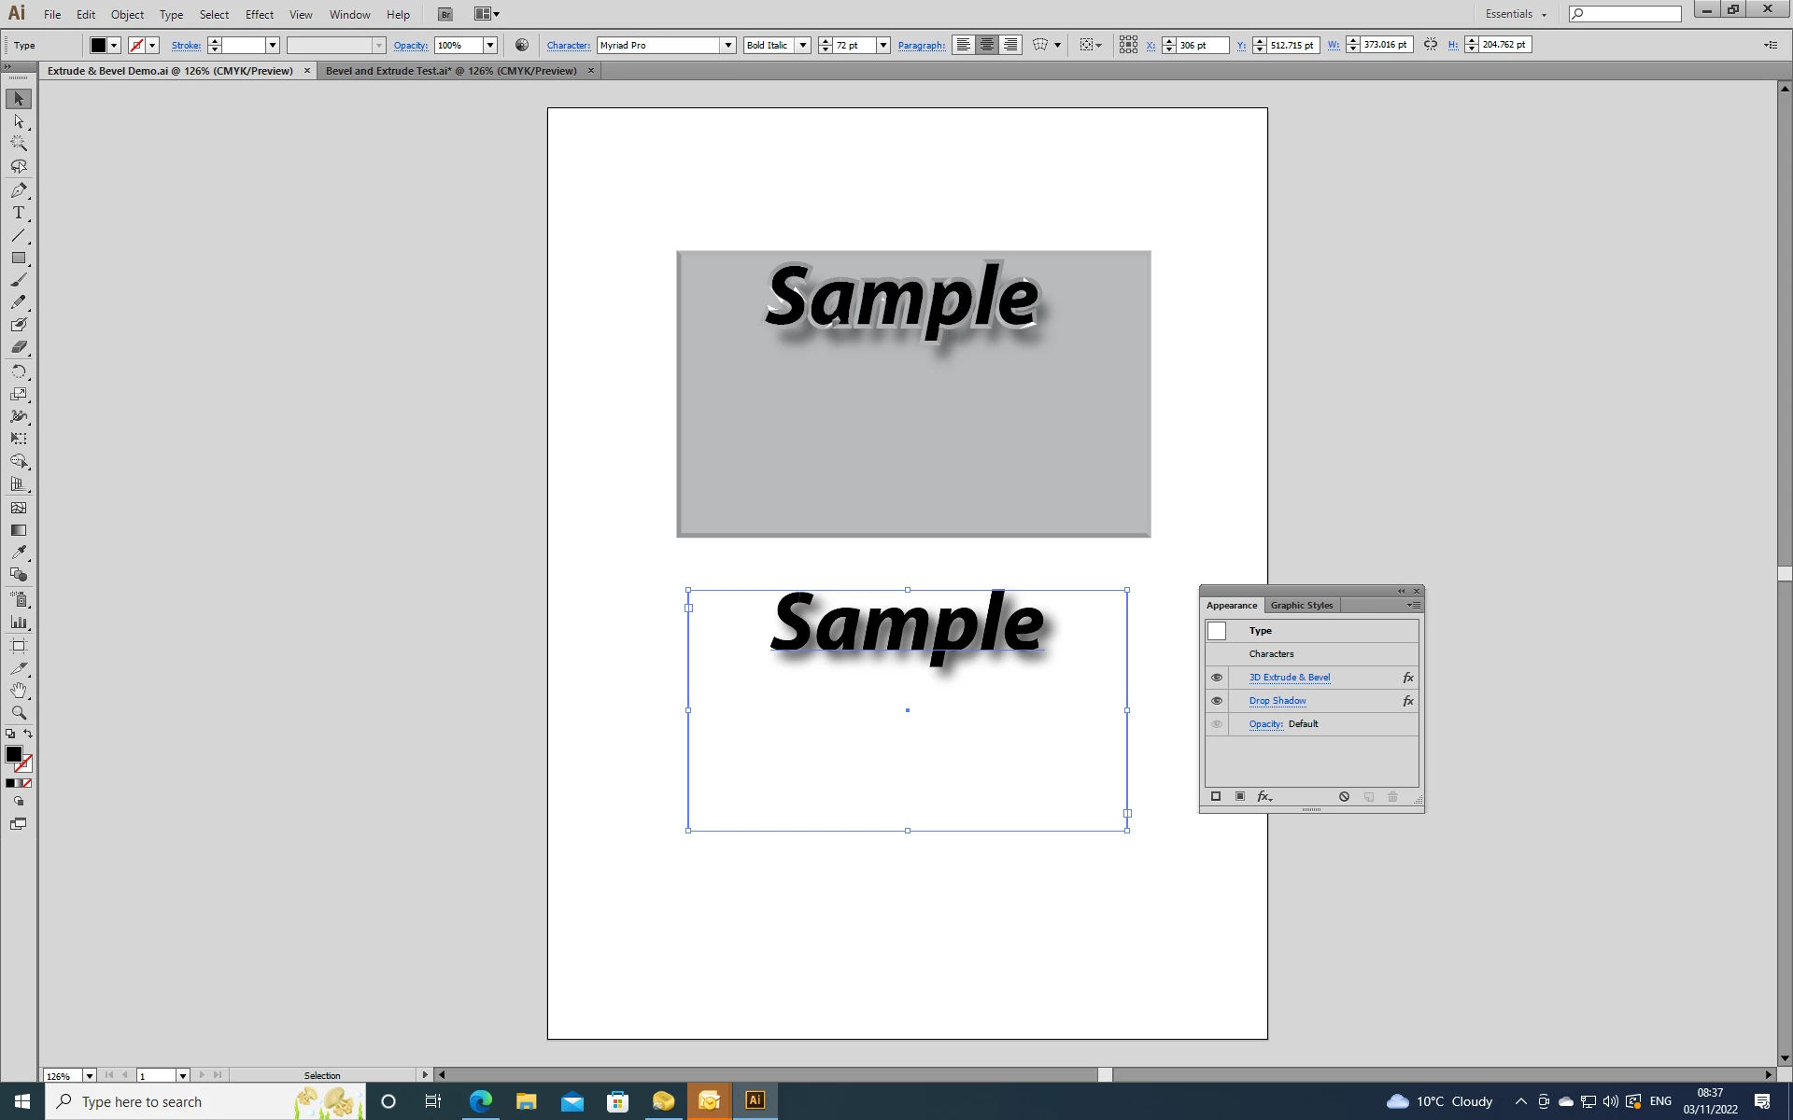Expand the Bold Italic style dropdown
Viewport: 1793px width, 1120px height.
[x=802, y=45]
